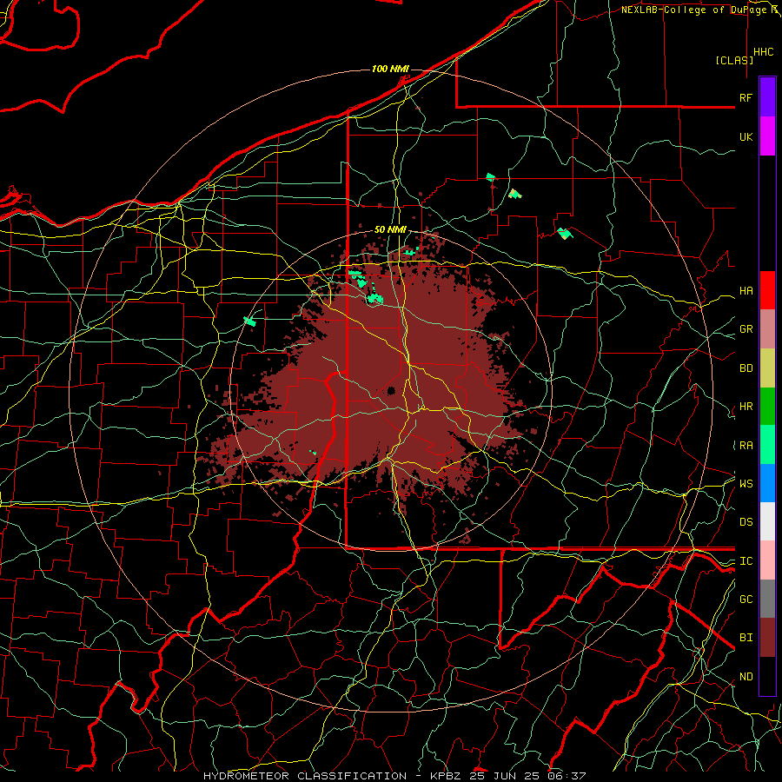The width and height of the screenshot is (782, 782).
Task: Click the UK legend label
Action: [746, 137]
